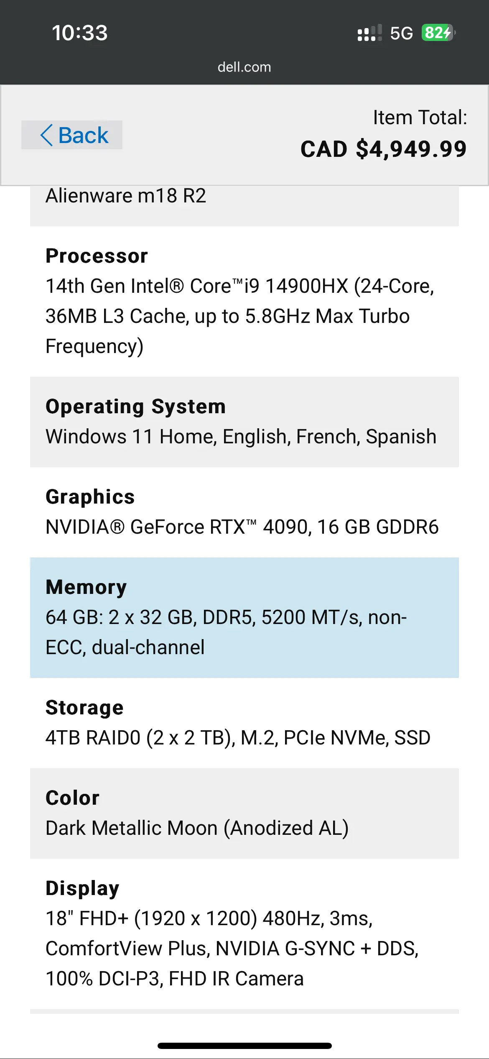Viewport: 489px width, 1059px height.
Task: Select the Alienware m18 R2 row
Action: tap(244, 205)
